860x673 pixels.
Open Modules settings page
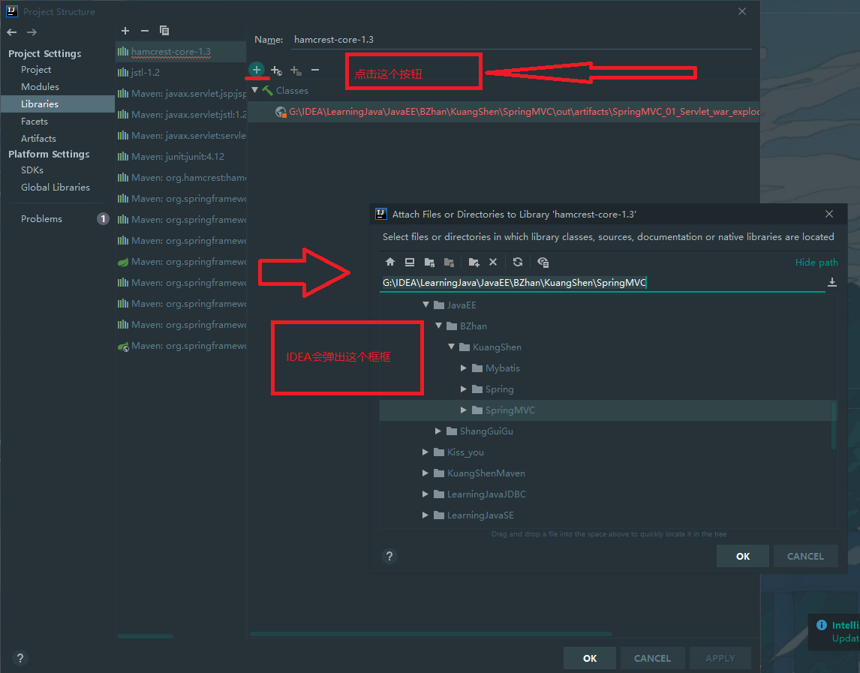pos(40,87)
